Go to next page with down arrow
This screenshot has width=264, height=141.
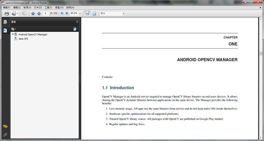tap(39, 13)
